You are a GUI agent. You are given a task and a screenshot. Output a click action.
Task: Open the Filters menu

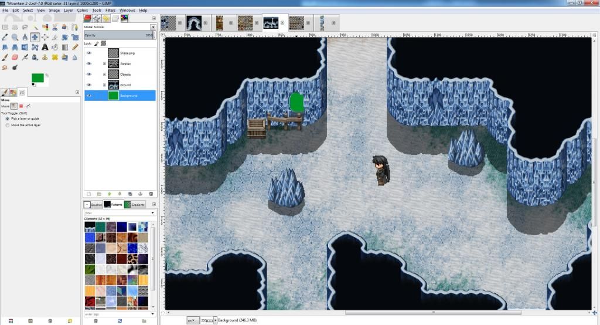(110, 11)
